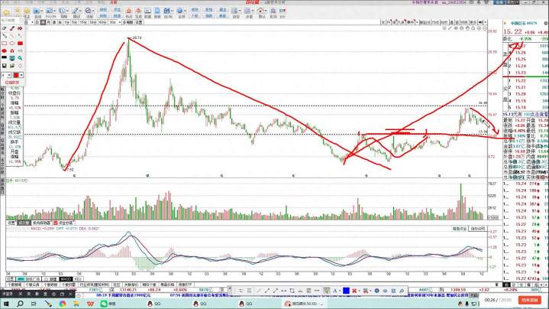Viewport: 549px width, 309px height.
Task: Switch to the MACD indicator tab
Action: pos(66,279)
